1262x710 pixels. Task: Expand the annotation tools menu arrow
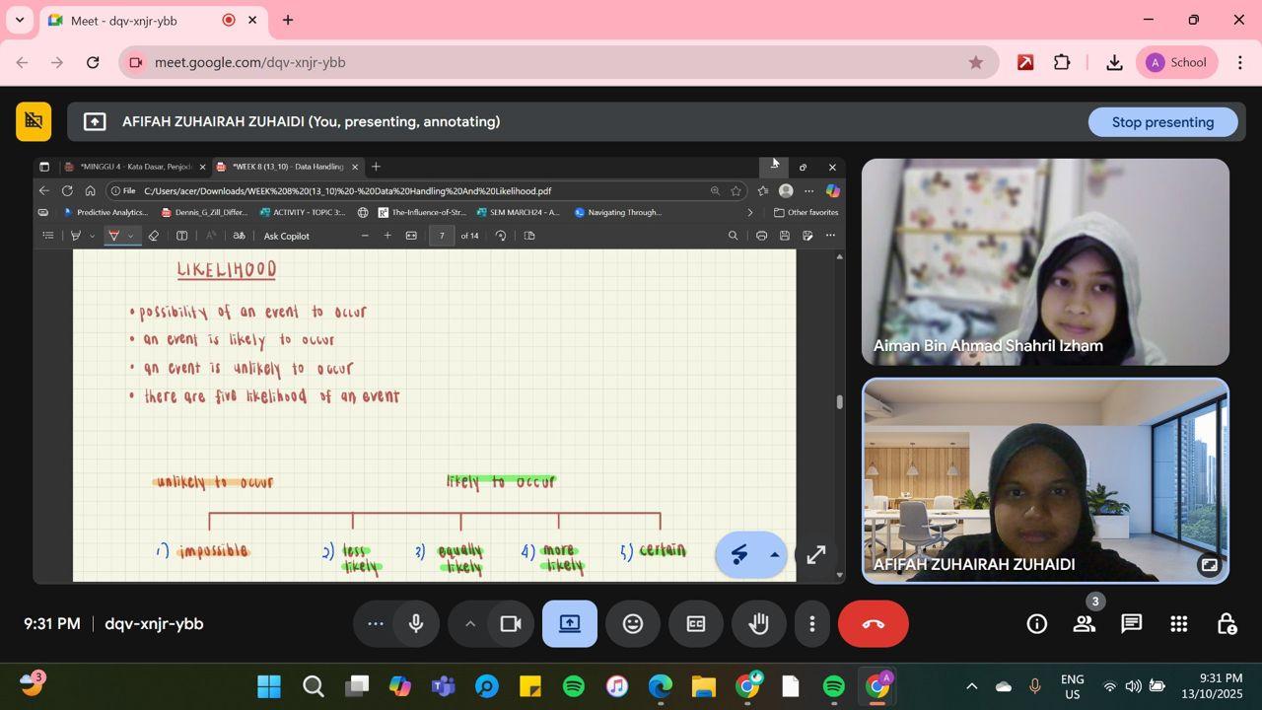[x=775, y=555]
